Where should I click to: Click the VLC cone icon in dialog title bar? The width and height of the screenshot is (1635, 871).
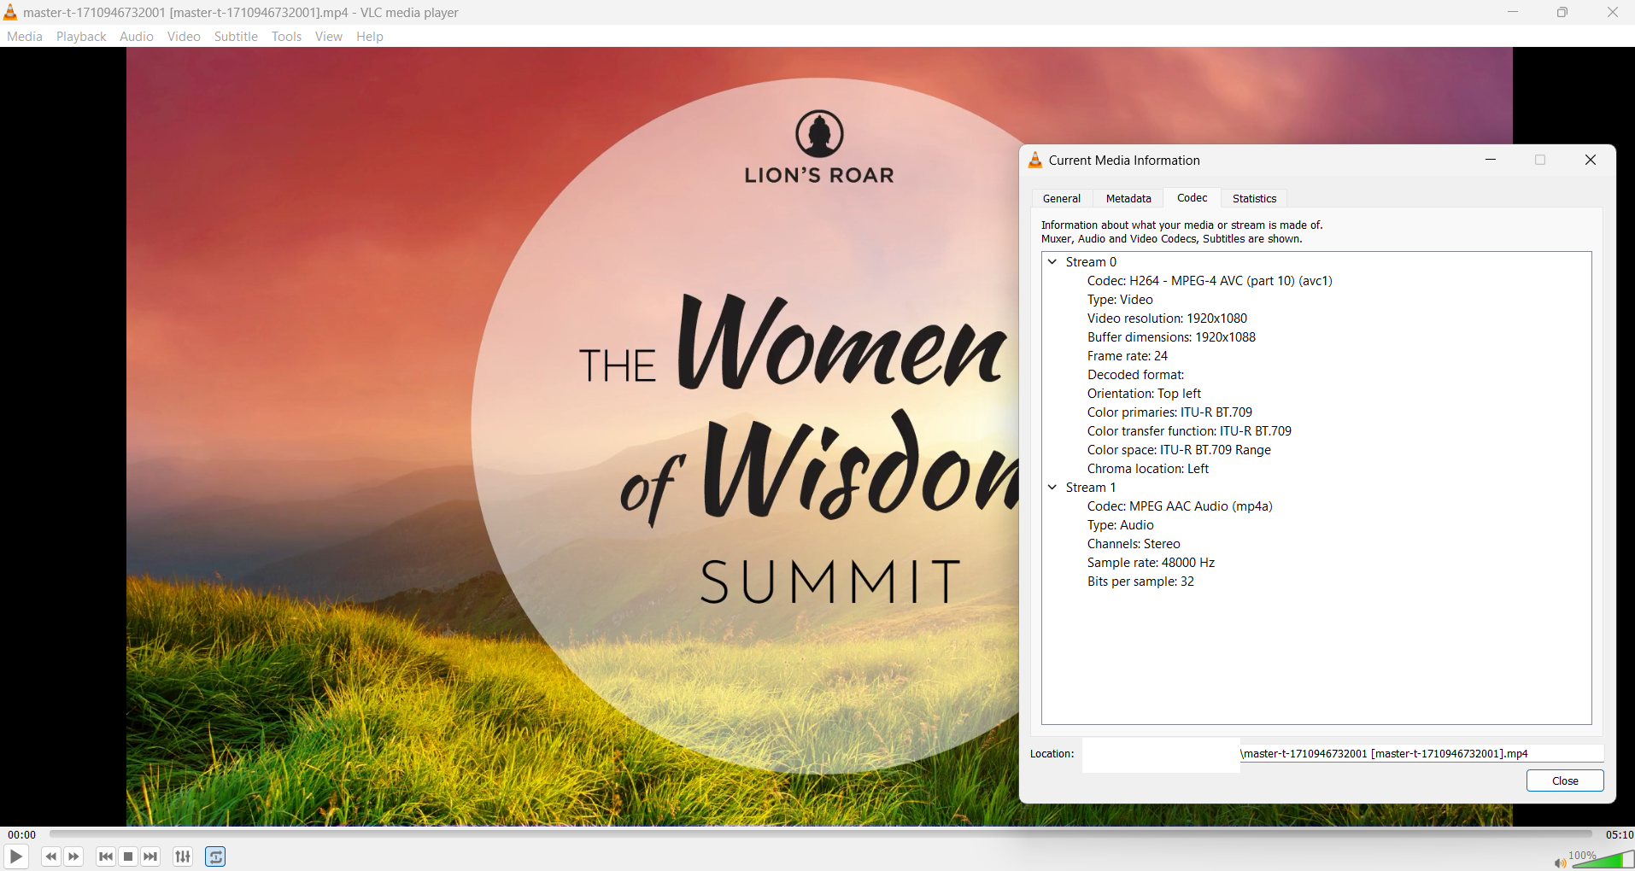(1035, 160)
